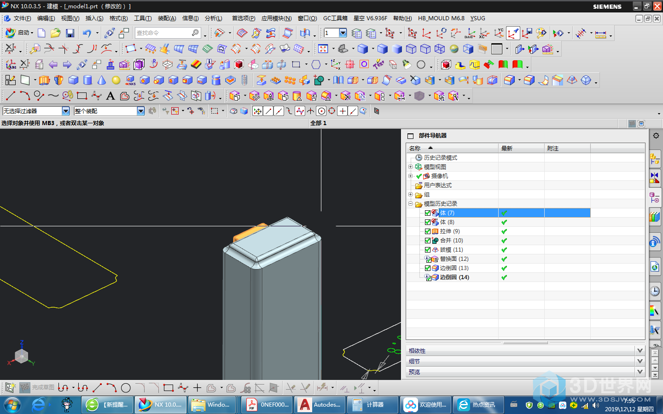Create a Cylinder primitive

(87, 80)
